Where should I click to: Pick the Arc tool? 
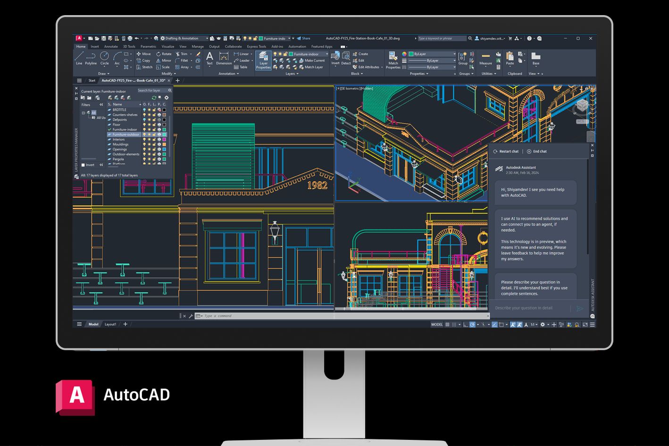[117, 58]
